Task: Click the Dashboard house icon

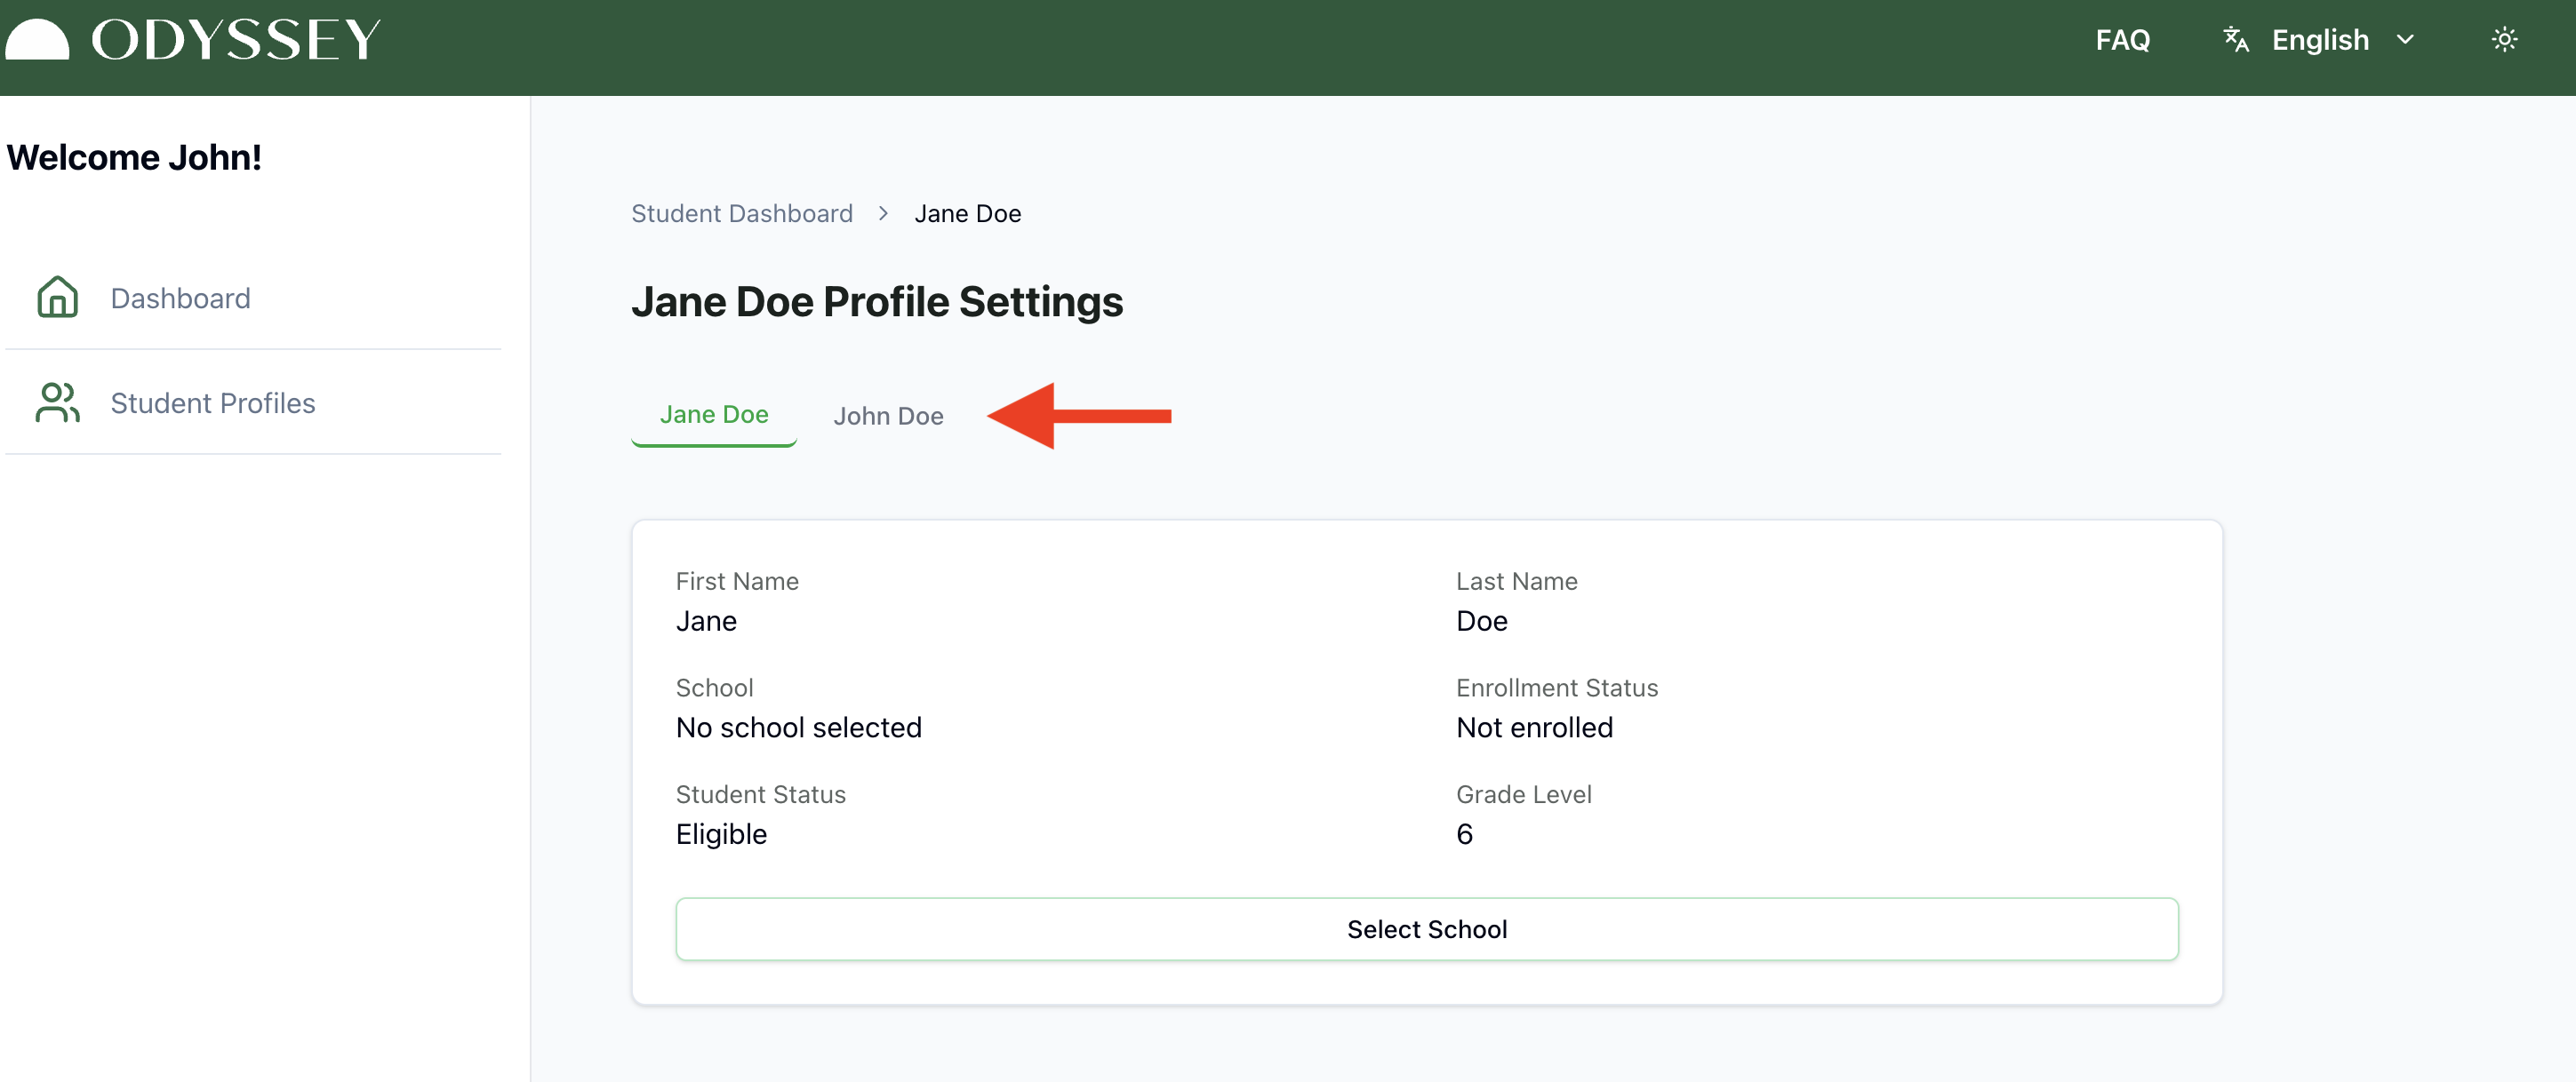Action: click(57, 298)
